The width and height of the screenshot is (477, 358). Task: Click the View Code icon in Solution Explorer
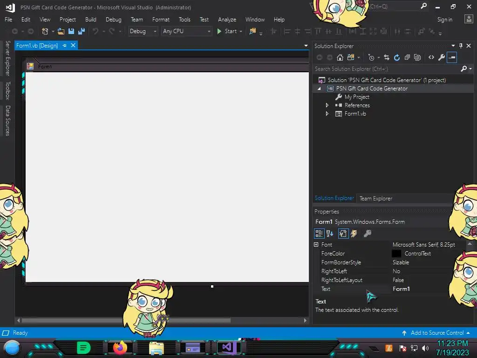(x=431, y=57)
